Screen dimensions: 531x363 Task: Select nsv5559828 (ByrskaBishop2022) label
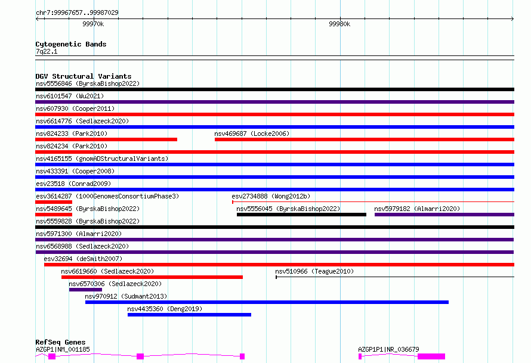coord(88,221)
